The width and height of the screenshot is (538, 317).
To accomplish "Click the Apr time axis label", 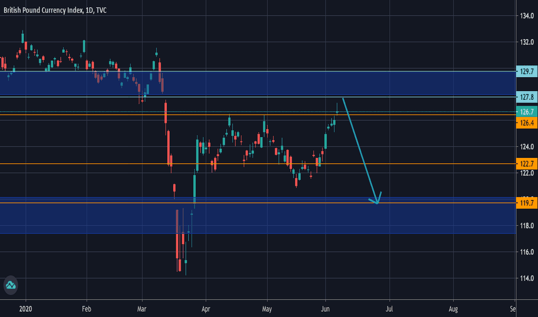I will point(206,309).
